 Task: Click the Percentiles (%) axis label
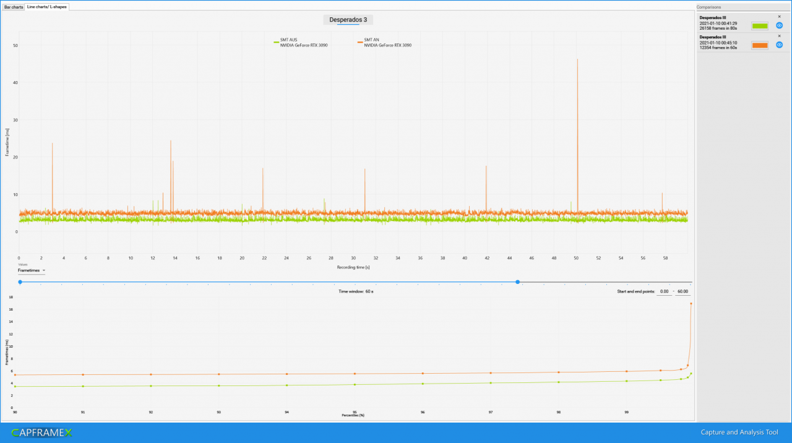click(x=353, y=415)
